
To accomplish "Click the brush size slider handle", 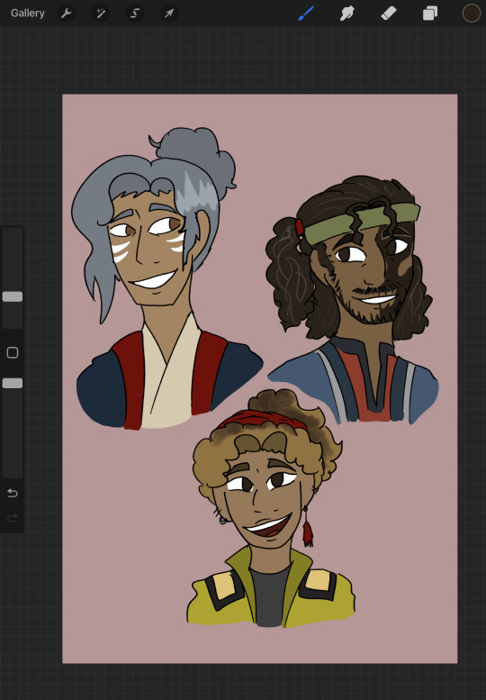I will click(13, 296).
